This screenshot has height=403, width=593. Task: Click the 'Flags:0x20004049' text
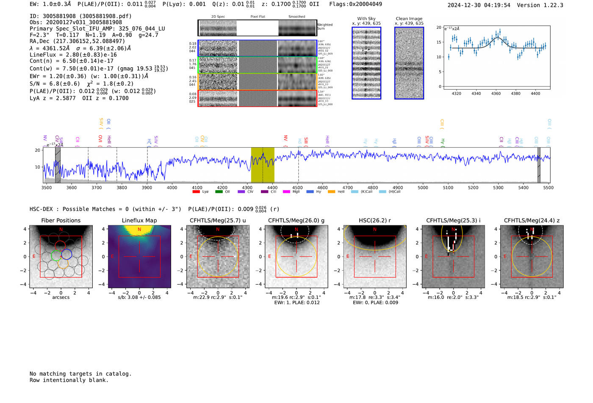tap(355, 4)
